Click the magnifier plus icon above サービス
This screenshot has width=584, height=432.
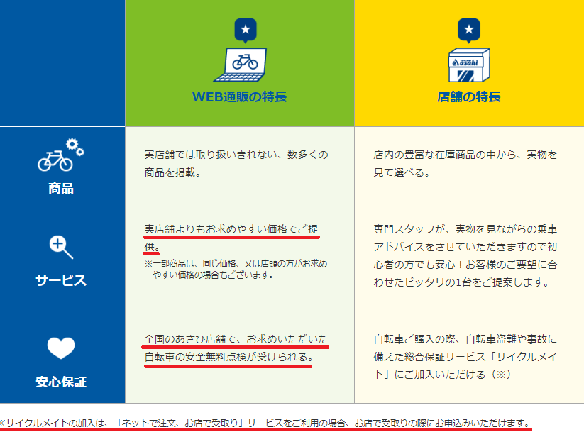click(61, 248)
